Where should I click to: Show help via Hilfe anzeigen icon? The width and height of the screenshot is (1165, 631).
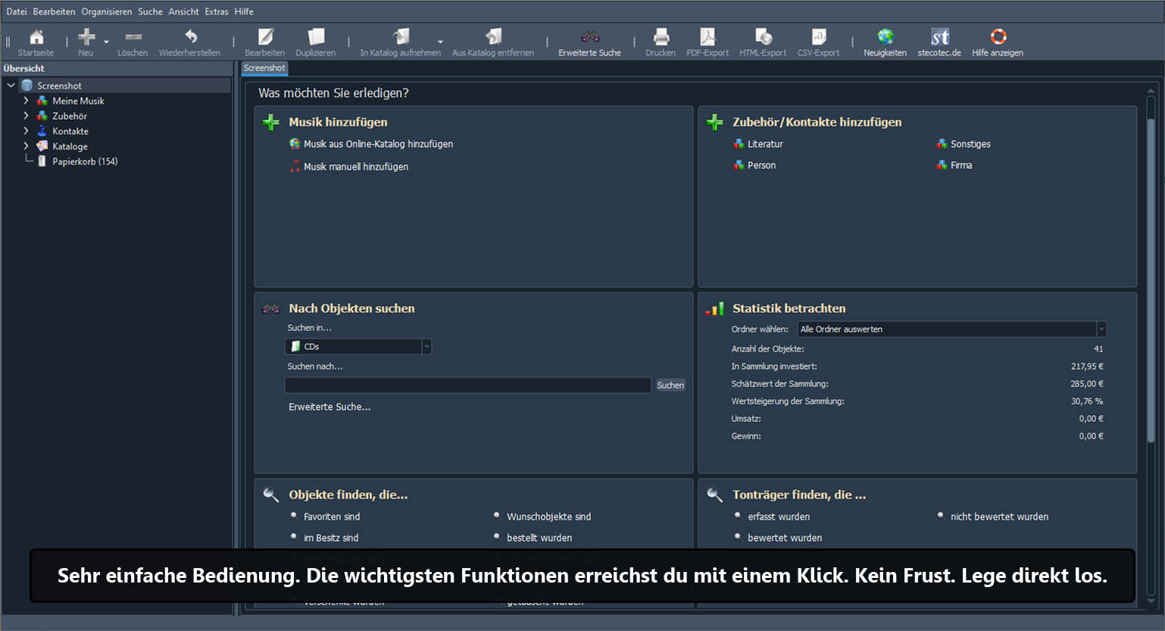point(997,42)
